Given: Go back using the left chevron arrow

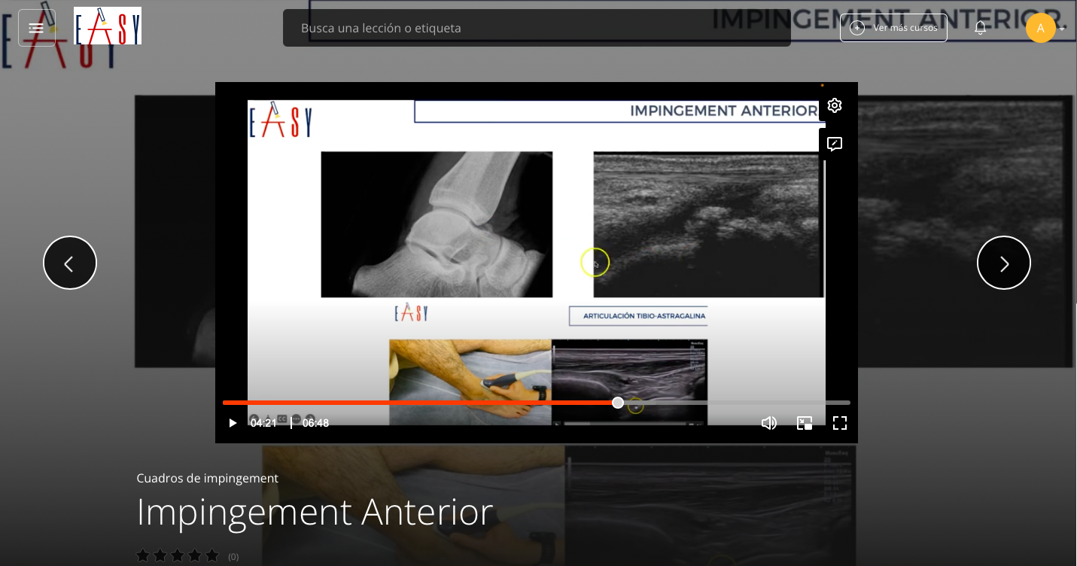Looking at the screenshot, I should click(70, 263).
